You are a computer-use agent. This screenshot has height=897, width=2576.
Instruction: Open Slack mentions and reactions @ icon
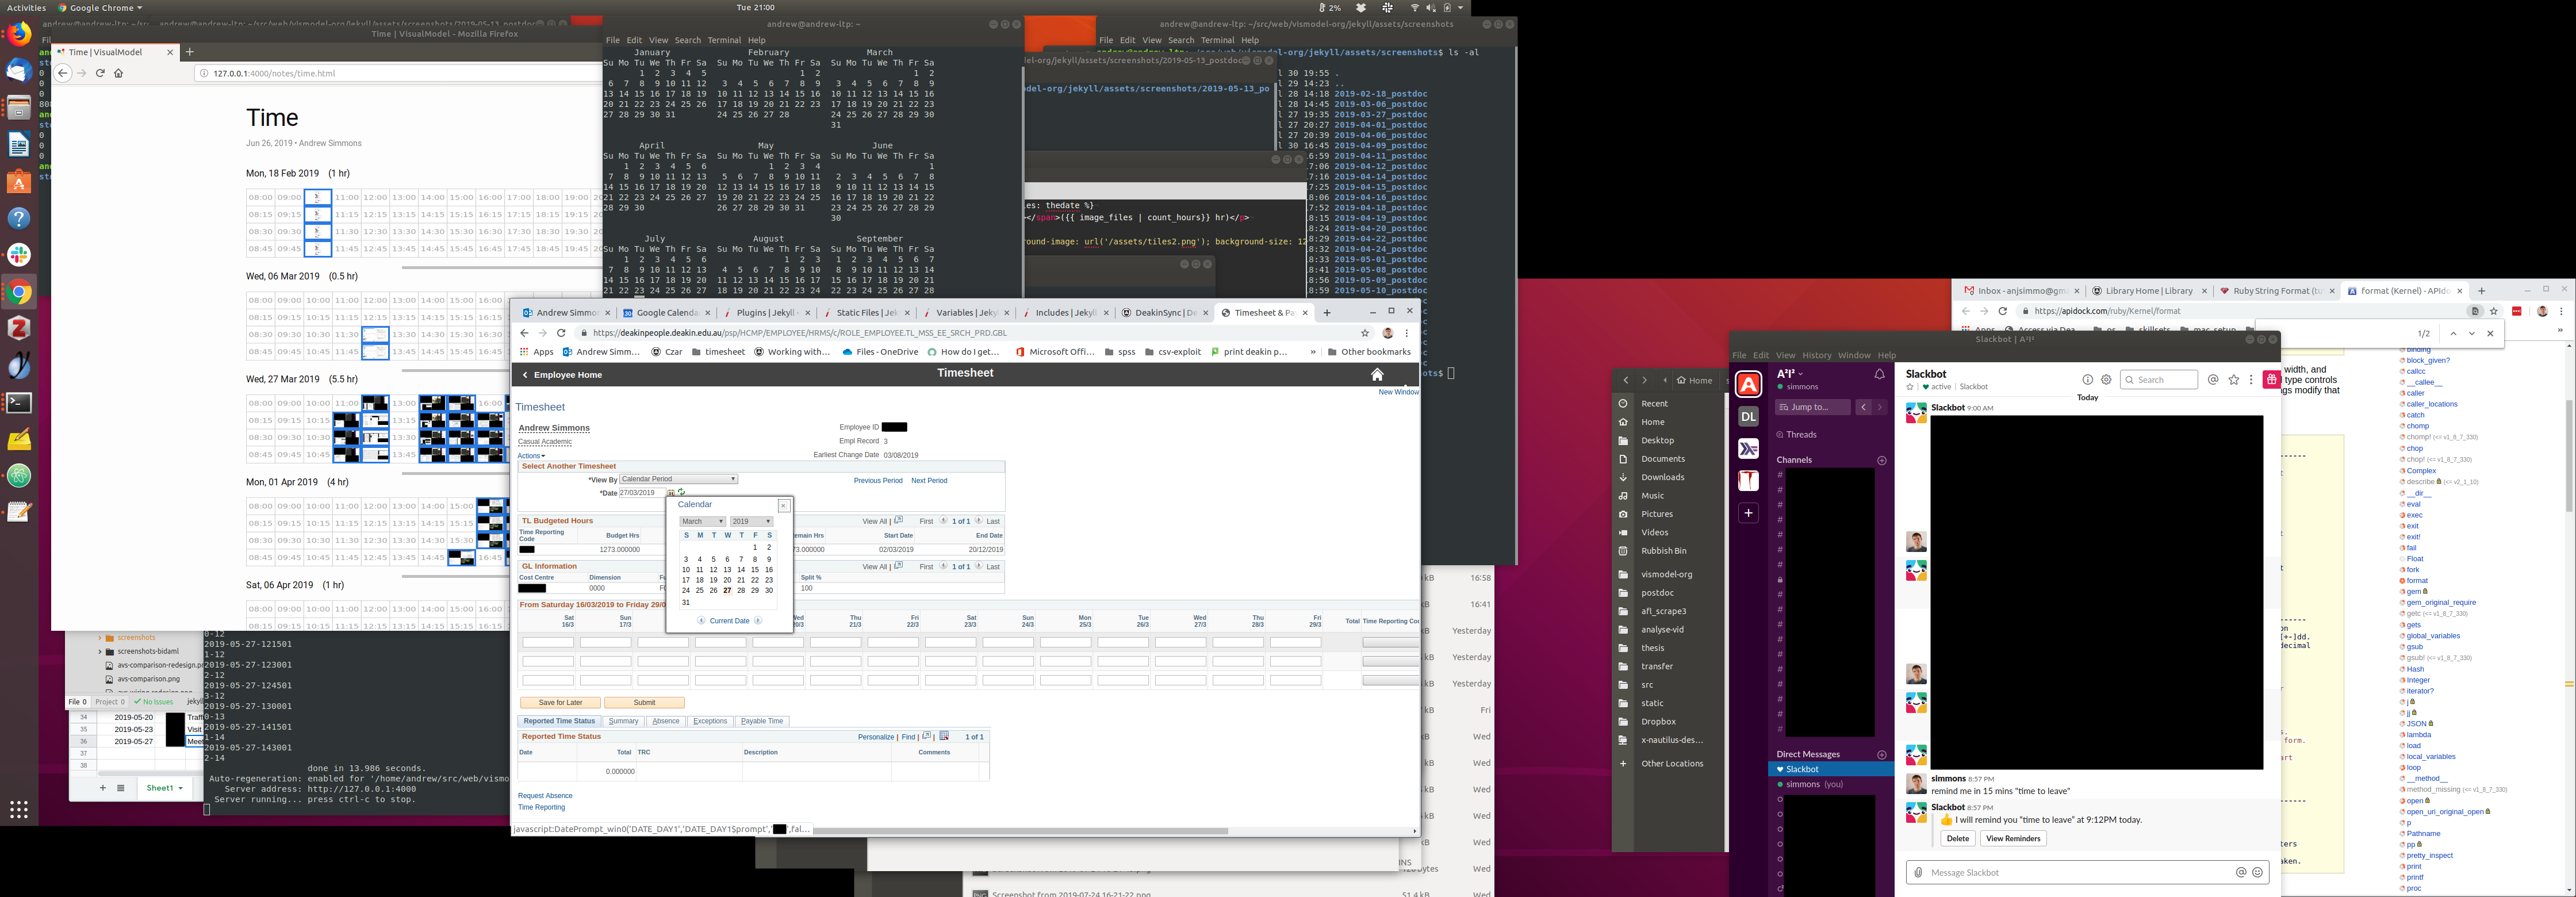2213,380
